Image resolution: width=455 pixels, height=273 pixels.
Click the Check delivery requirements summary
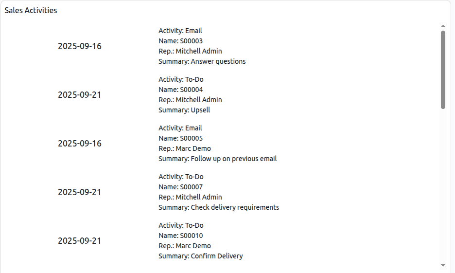tap(219, 207)
